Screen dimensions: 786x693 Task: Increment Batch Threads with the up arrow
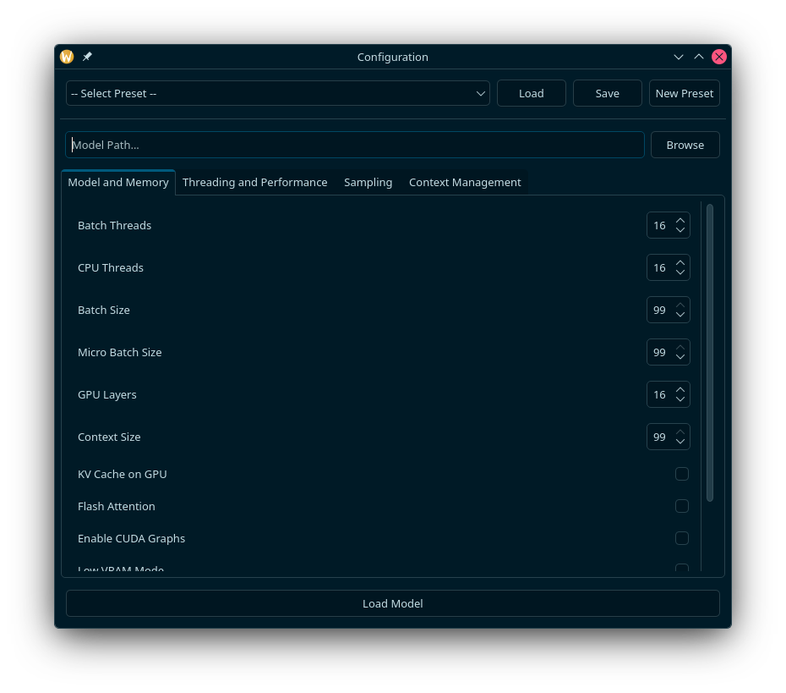click(x=680, y=220)
